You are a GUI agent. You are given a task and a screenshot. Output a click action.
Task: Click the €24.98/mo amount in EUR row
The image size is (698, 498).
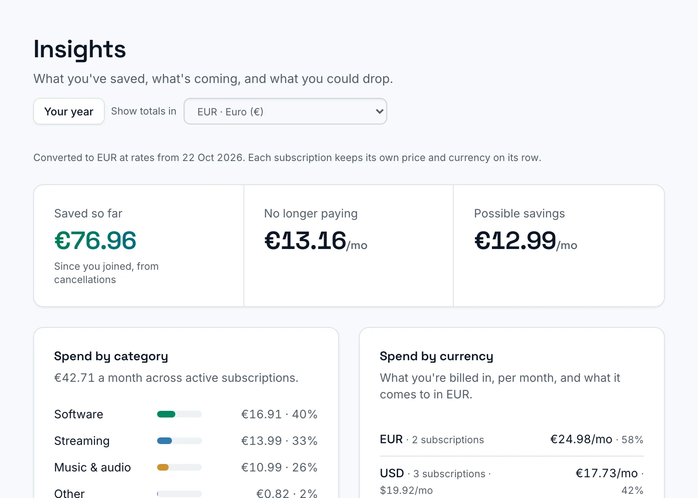pos(581,439)
